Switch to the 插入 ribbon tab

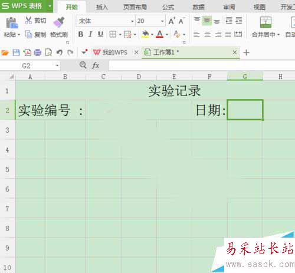click(x=102, y=7)
